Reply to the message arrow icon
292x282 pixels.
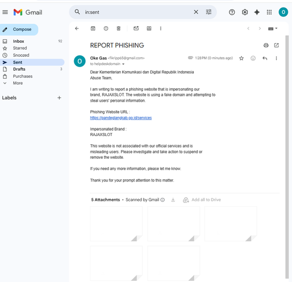coord(265,58)
